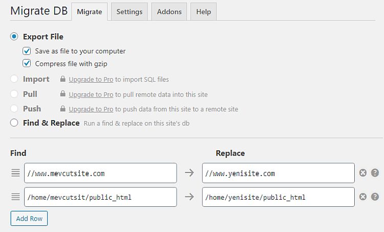Screen dimensions: 384x232
Task: Click the drag handle of the second find row
Action: (15, 197)
